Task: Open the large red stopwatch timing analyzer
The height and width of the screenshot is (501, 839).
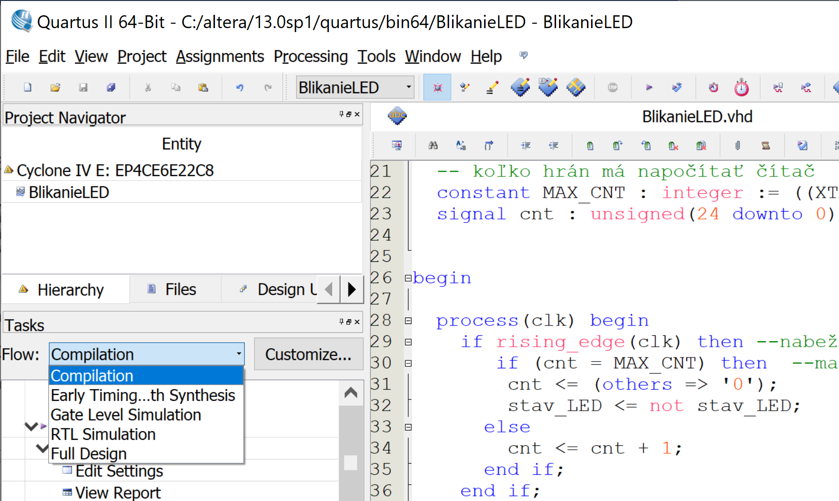Action: click(741, 88)
